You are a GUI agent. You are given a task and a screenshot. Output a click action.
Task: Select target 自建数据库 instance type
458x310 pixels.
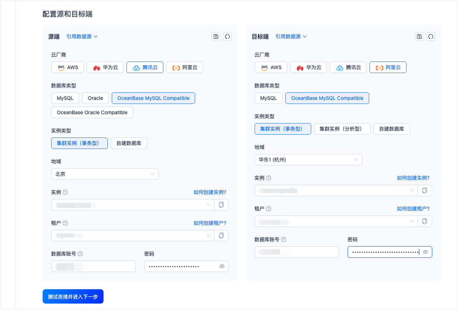[392, 129]
